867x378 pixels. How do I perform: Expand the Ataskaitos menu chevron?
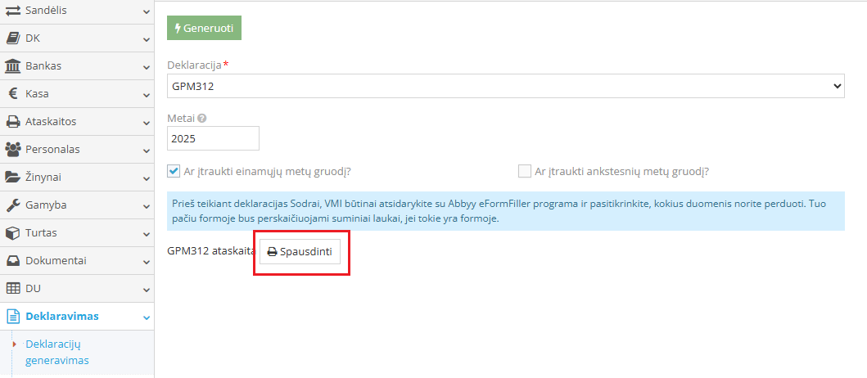(146, 122)
